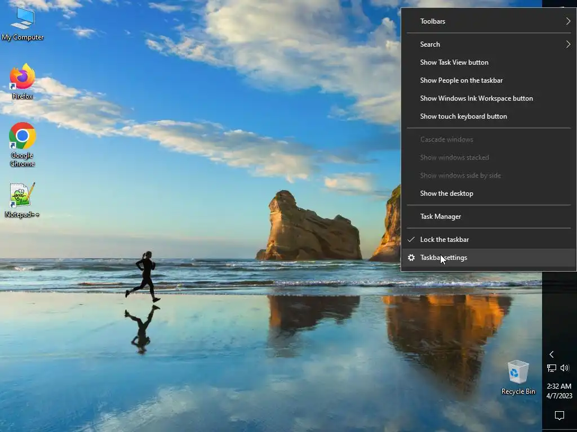The height and width of the screenshot is (432, 577).
Task: Click the 2:32 AM clock
Action: (x=559, y=386)
